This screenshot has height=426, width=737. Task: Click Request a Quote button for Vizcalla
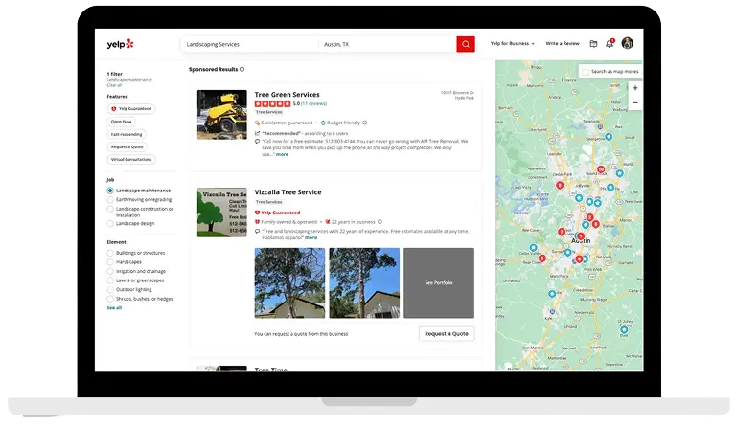447,334
